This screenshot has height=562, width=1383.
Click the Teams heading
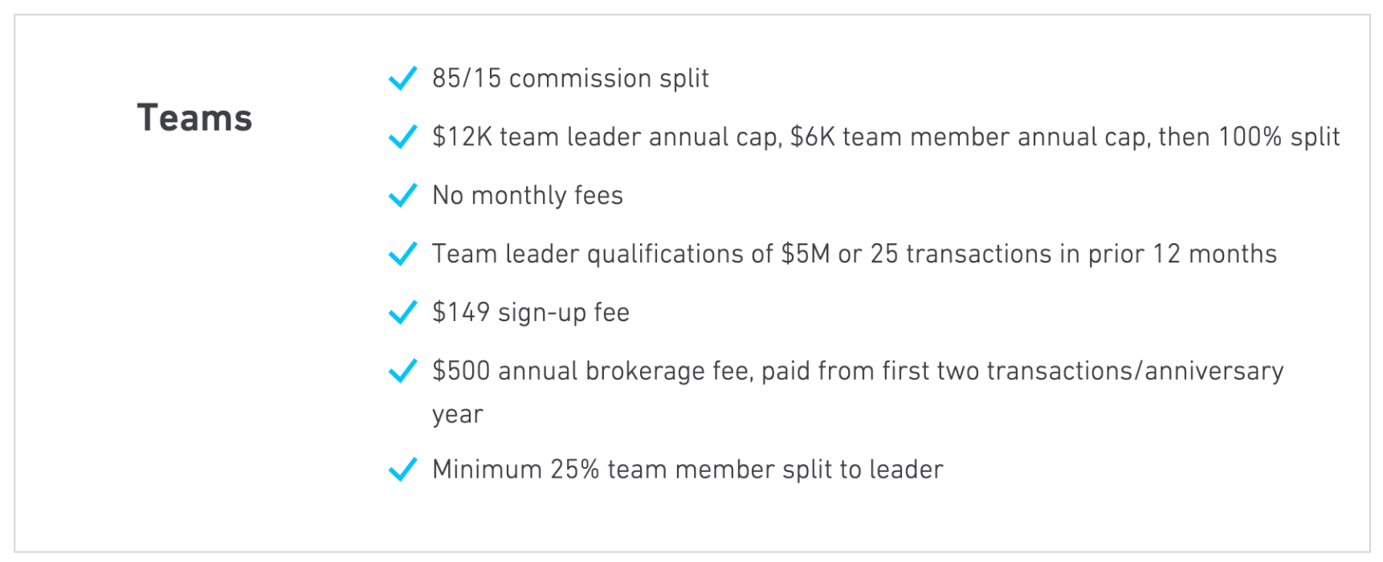click(194, 118)
